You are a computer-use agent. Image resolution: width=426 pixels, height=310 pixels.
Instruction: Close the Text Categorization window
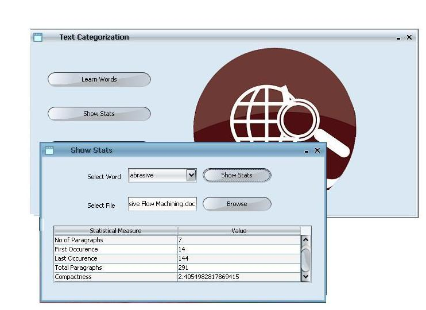(x=409, y=37)
